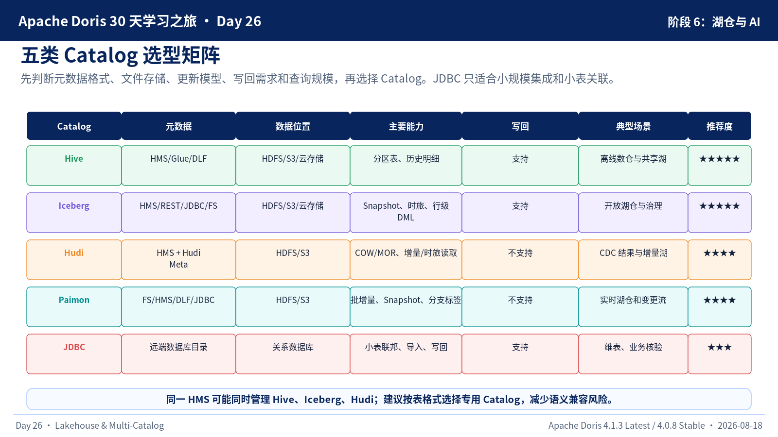
Task: Click the HMS + Hudi Meta cell
Action: click(x=178, y=260)
